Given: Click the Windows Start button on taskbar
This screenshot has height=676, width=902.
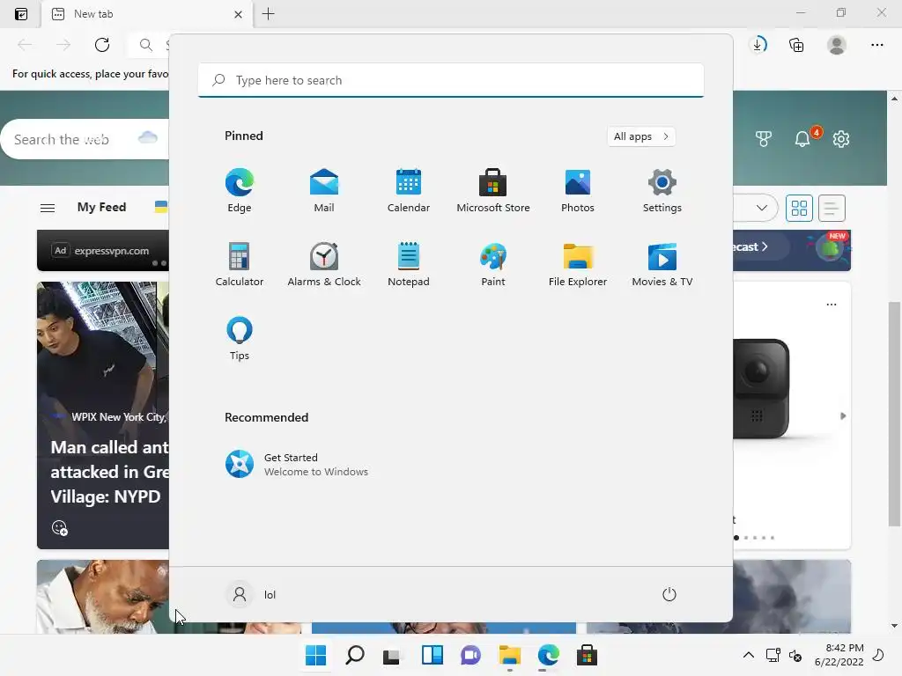Looking at the screenshot, I should click(316, 655).
